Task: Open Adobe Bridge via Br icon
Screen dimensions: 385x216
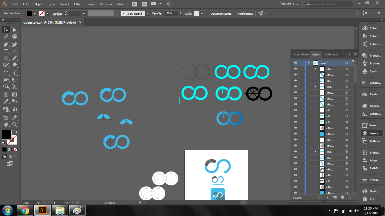Action: tap(134, 4)
